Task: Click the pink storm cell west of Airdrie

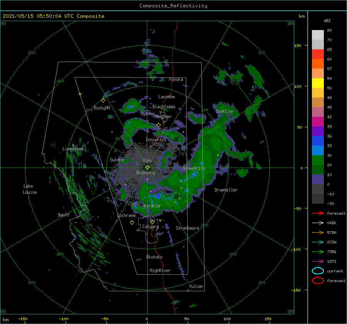Action: [135, 204]
